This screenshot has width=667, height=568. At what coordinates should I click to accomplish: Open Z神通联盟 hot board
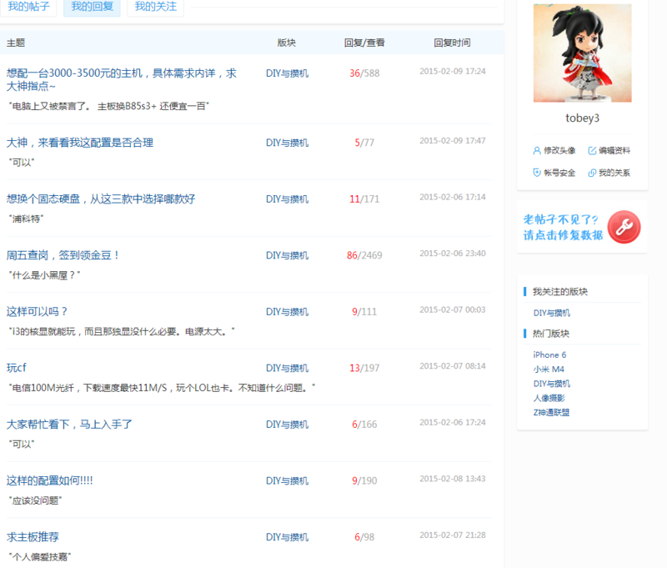[551, 413]
